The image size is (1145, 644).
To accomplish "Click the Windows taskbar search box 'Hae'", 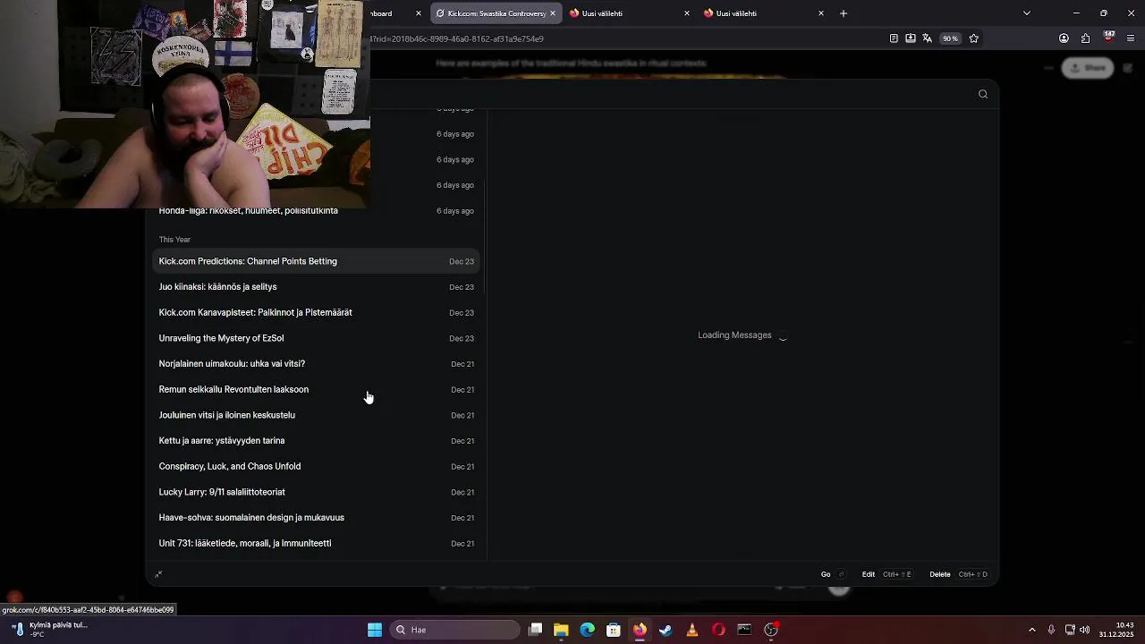I will click(454, 630).
